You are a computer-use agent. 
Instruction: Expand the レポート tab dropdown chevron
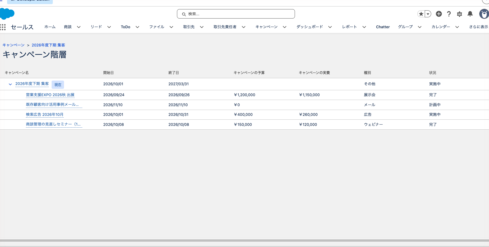tap(364, 27)
